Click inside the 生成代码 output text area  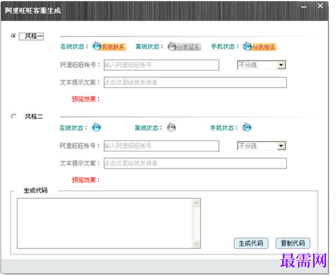pos(105,223)
